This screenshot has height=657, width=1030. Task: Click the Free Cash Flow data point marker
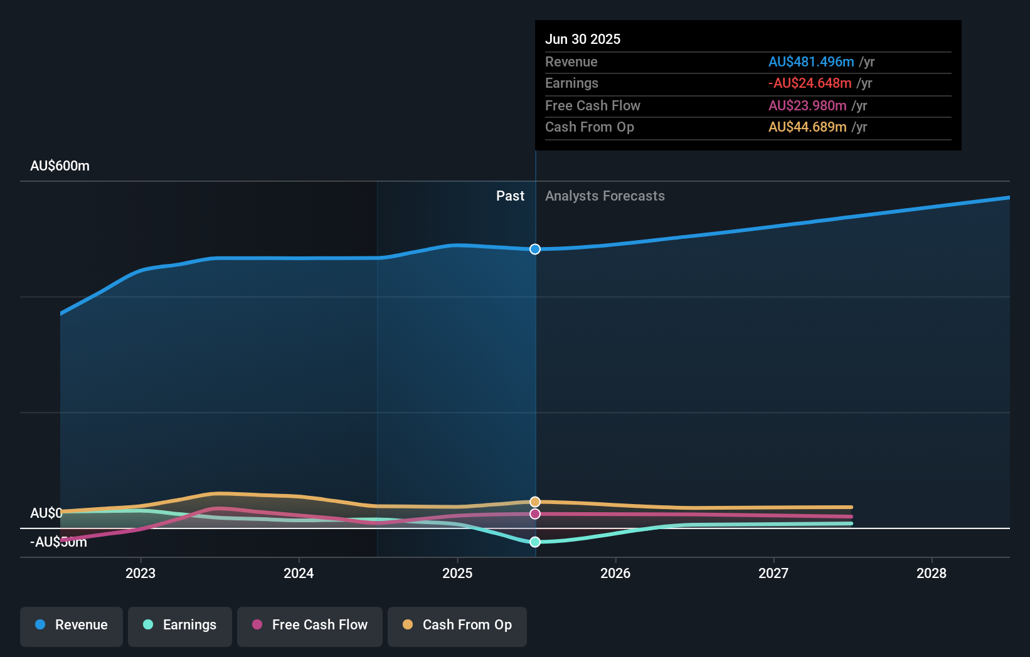tap(534, 514)
